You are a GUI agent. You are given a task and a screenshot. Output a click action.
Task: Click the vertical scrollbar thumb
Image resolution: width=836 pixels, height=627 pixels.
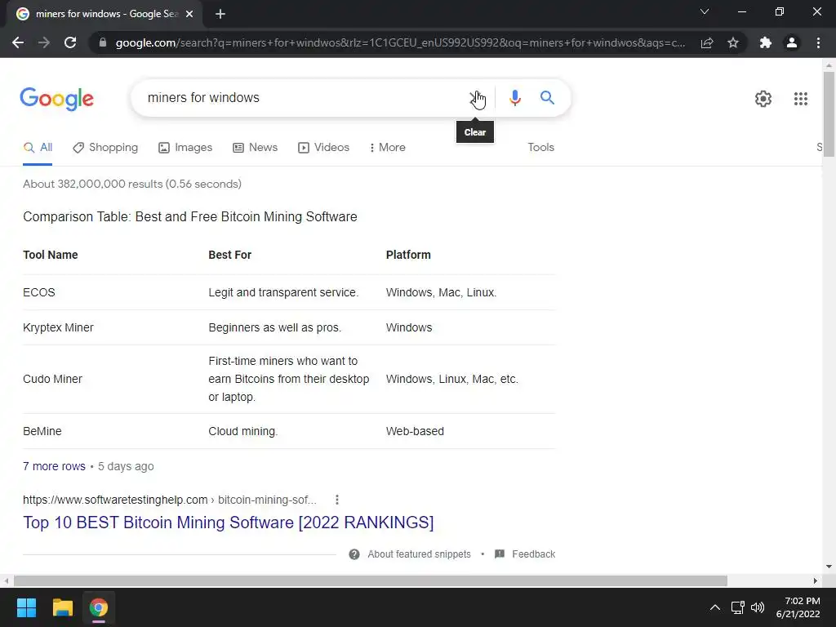(829, 114)
